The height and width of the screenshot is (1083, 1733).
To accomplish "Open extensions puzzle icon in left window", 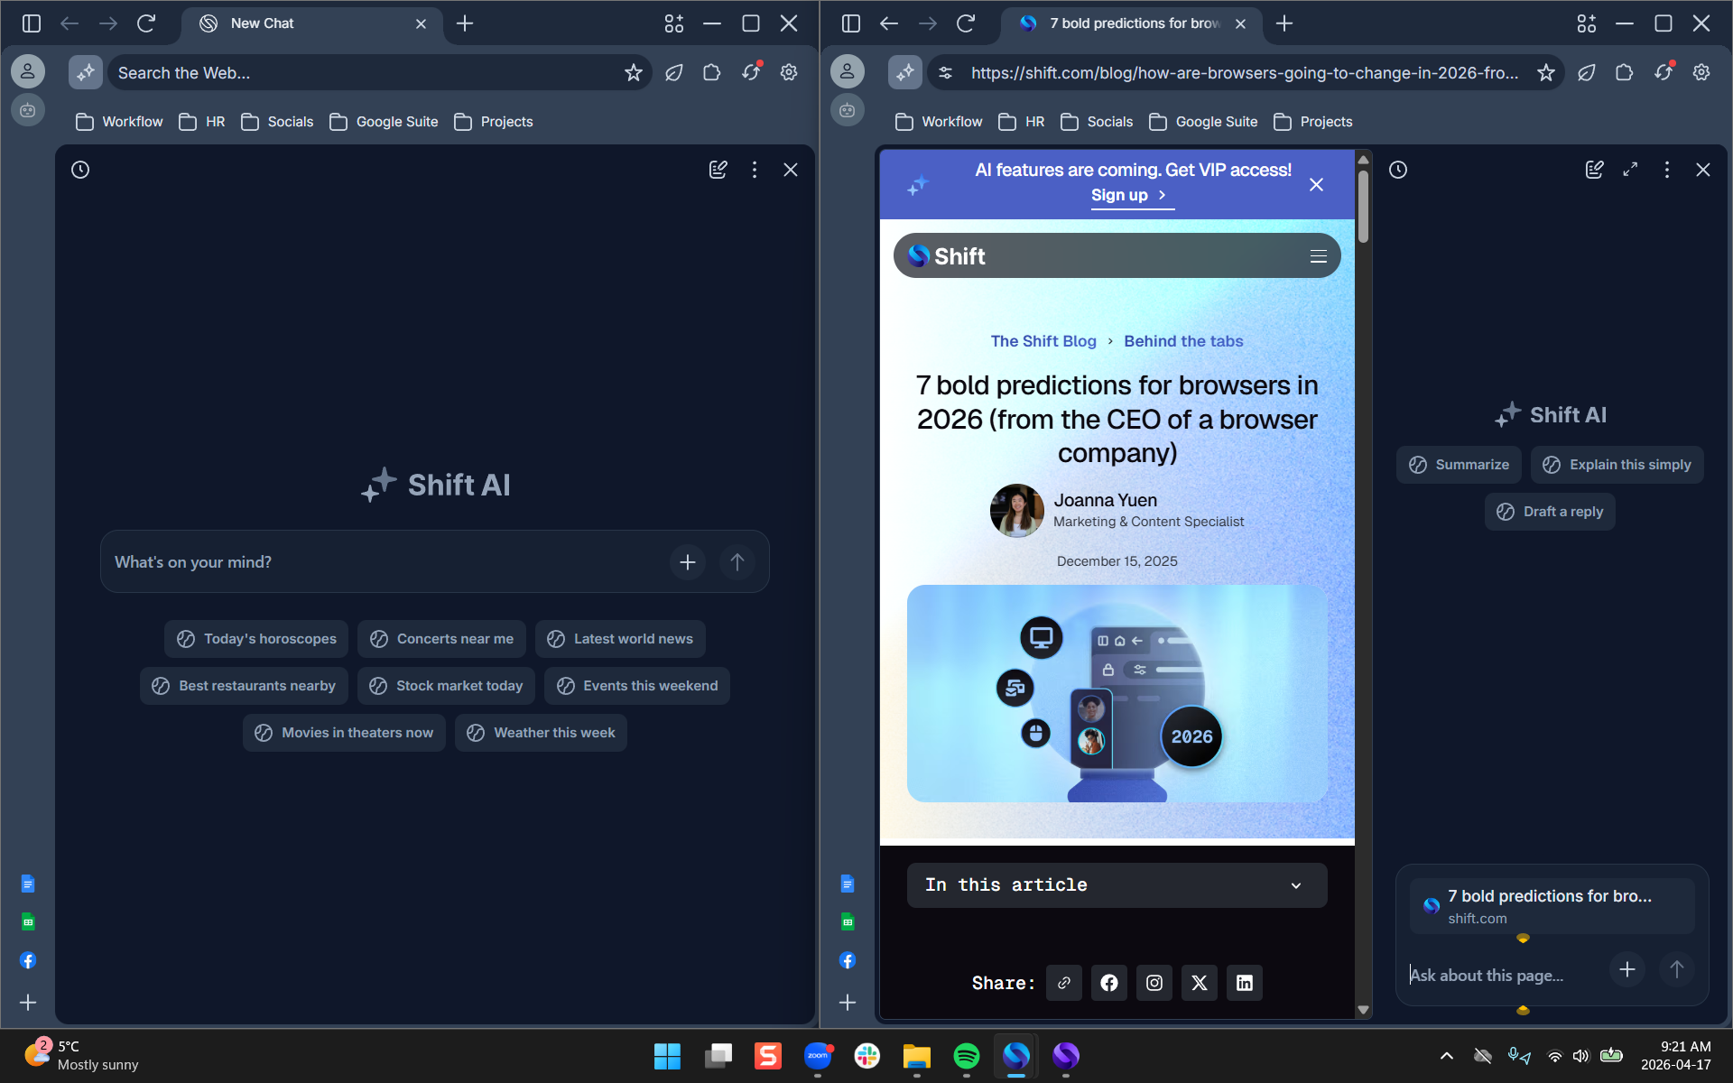I will [712, 72].
